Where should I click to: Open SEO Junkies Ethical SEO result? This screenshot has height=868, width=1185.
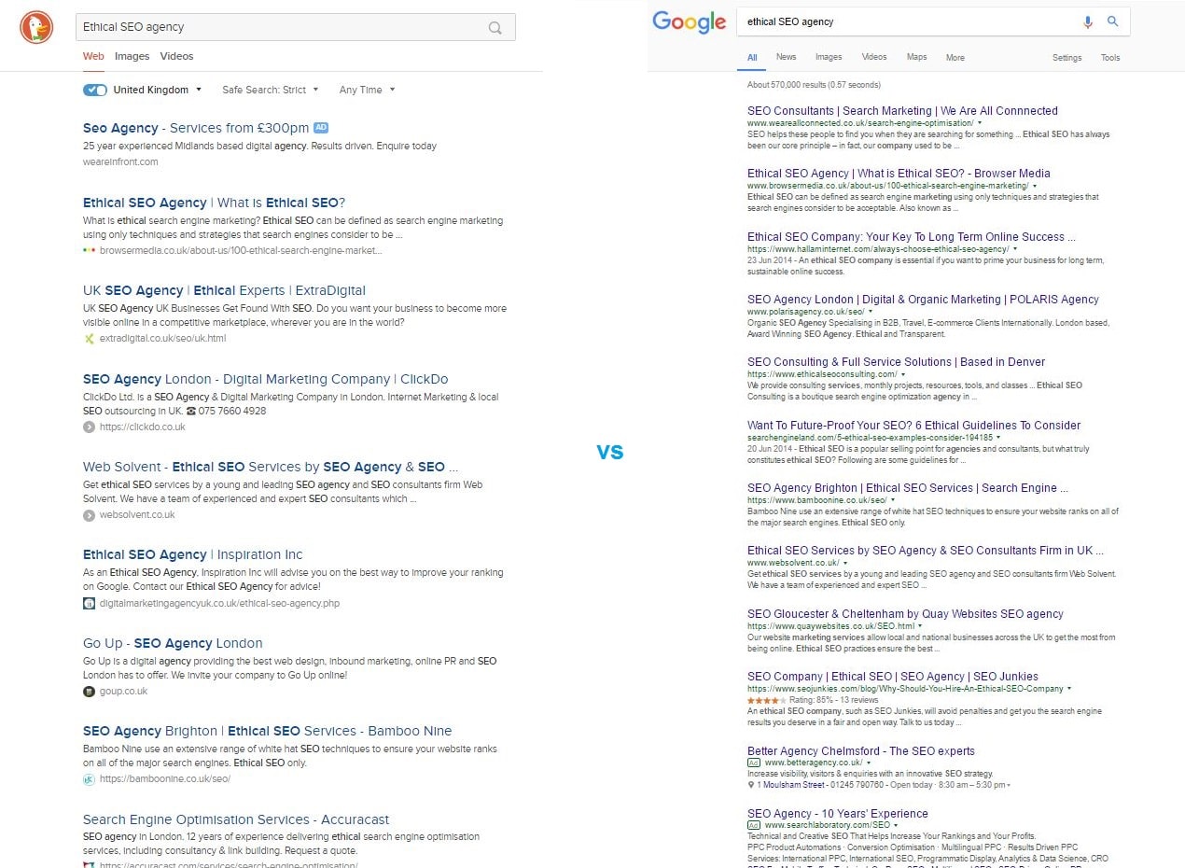(893, 676)
